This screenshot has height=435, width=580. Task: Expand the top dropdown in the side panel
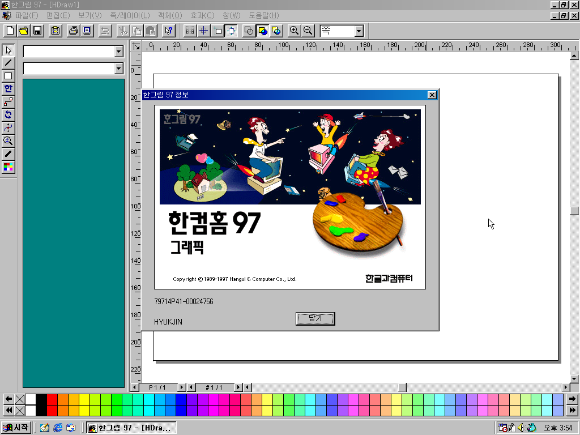[118, 52]
